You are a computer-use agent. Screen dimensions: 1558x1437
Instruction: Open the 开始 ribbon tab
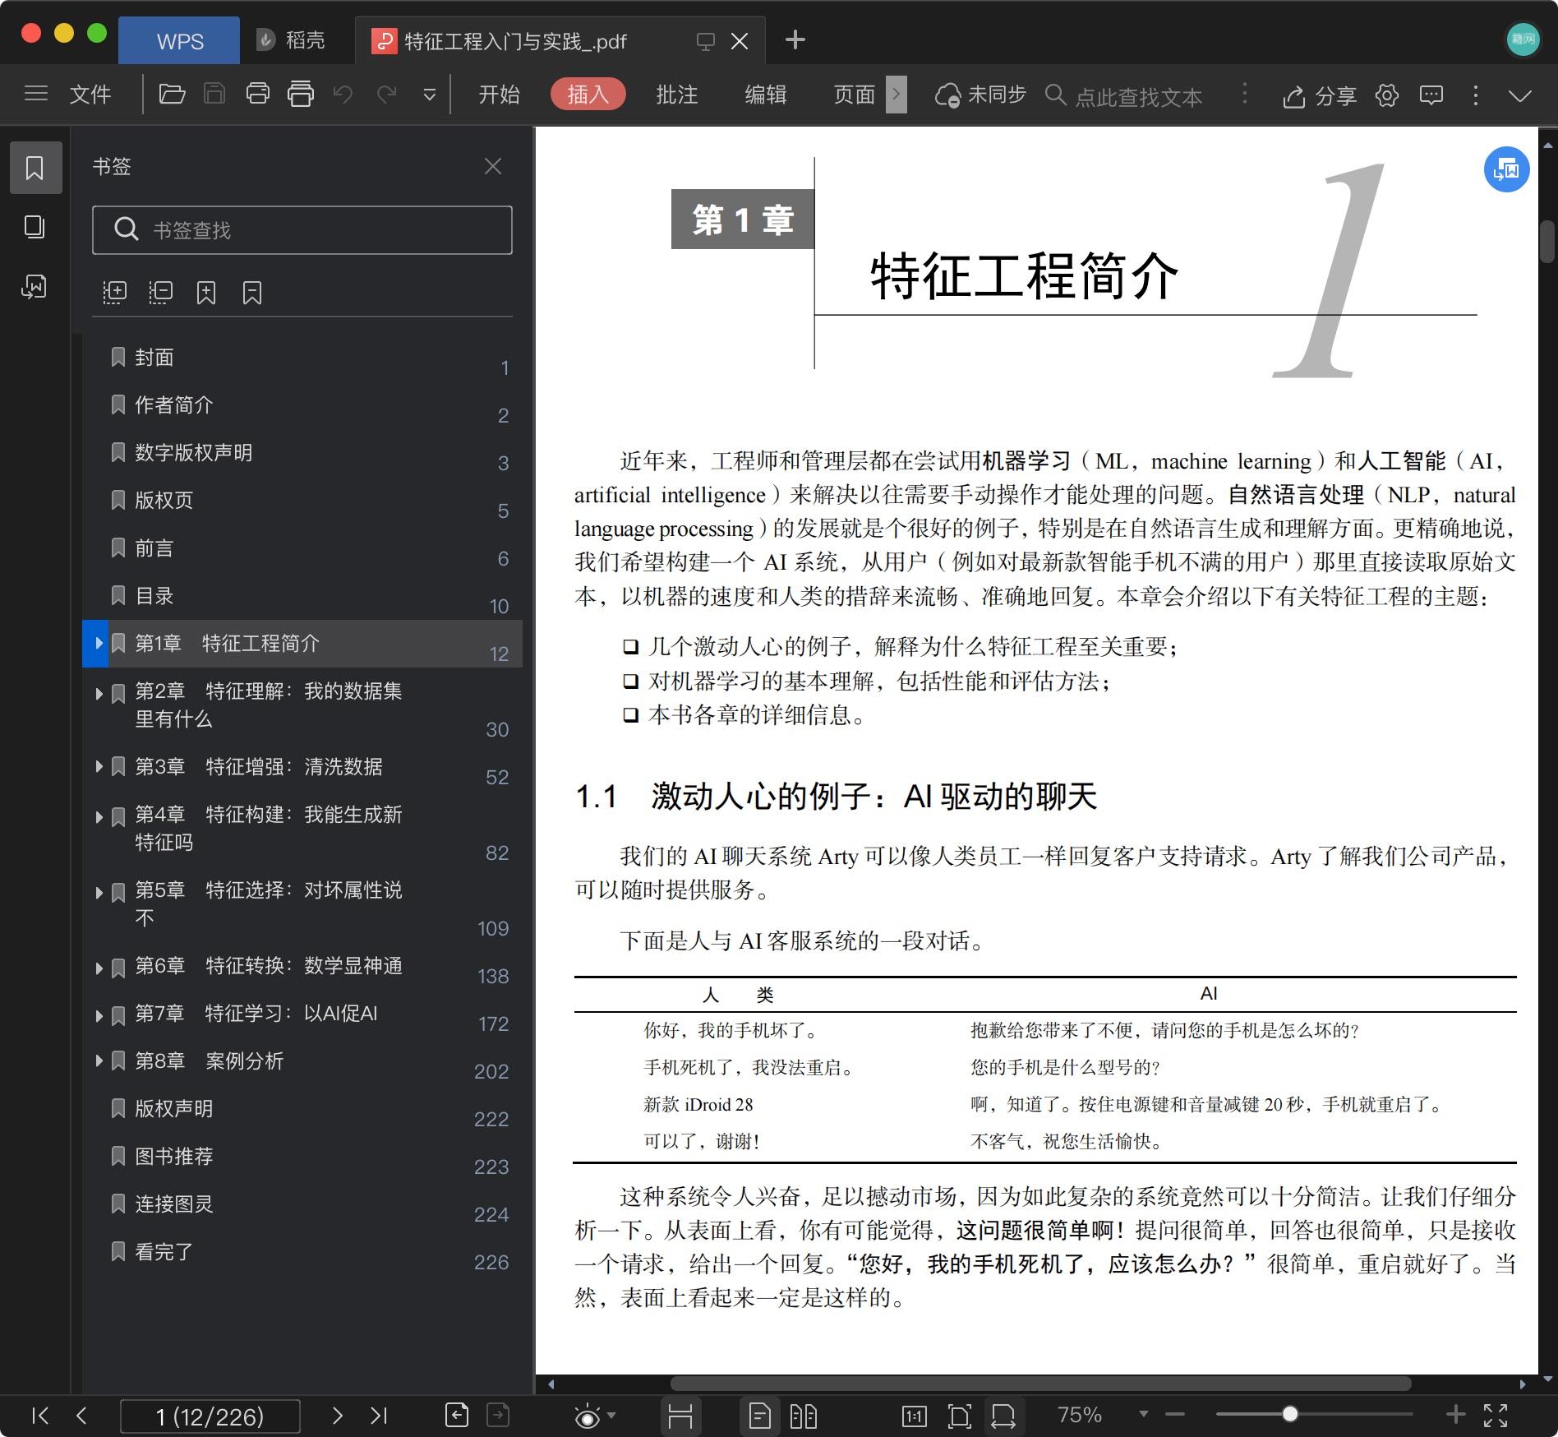click(x=500, y=95)
